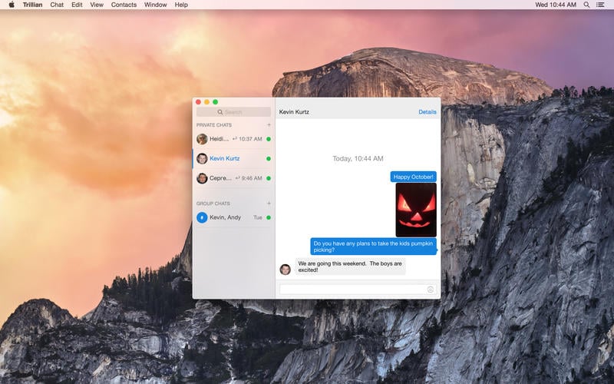The image size is (614, 384).
Task: Open Details for Kevin Kurtz chat
Action: tap(427, 112)
